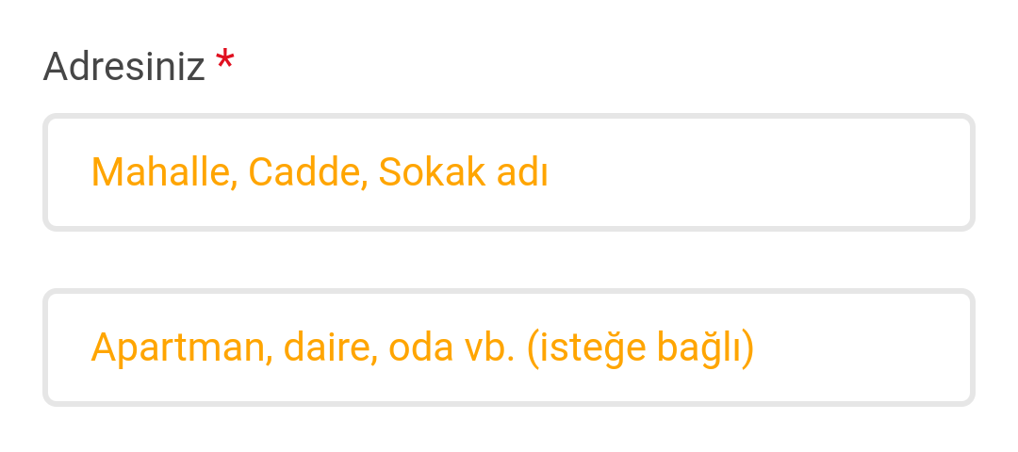Click the empty right side of the apartment field
The width and height of the screenshot is (1018, 452).
coord(867,347)
